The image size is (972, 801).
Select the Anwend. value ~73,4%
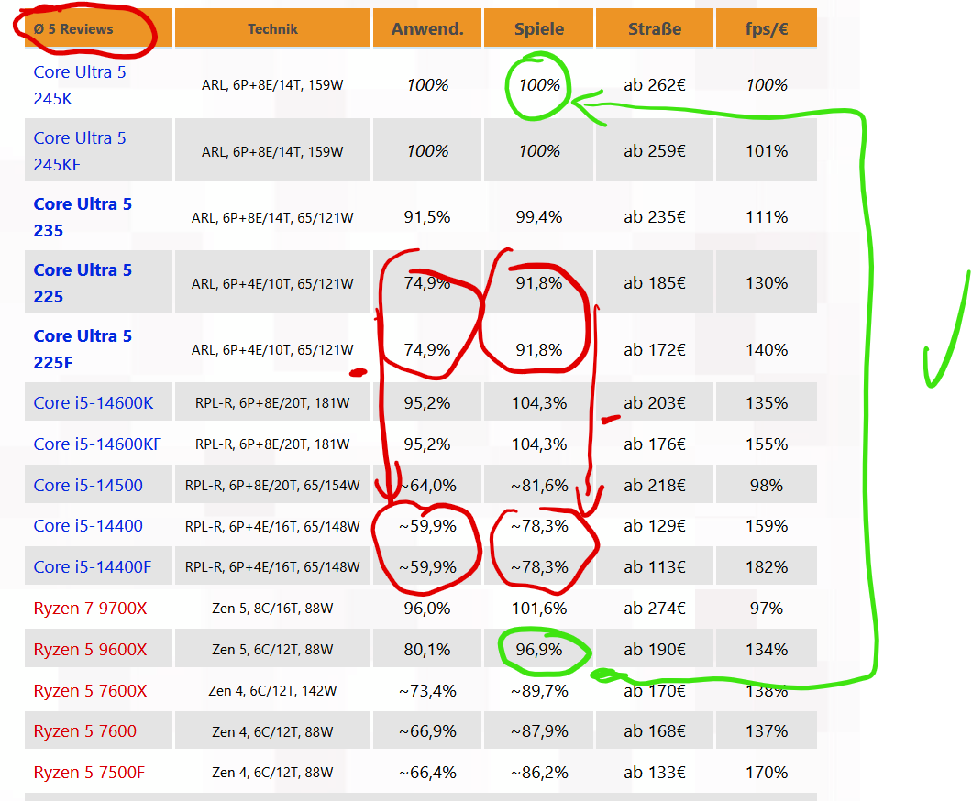tap(427, 691)
